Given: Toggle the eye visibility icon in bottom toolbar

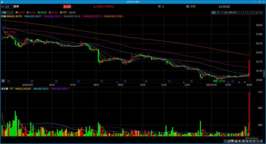Looking at the screenshot, I should coord(251,141).
